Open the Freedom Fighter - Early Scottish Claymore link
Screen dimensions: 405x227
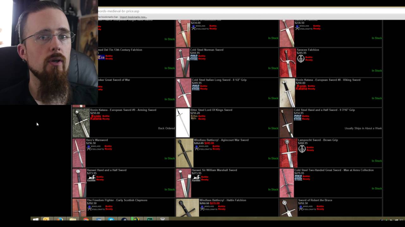117,200
